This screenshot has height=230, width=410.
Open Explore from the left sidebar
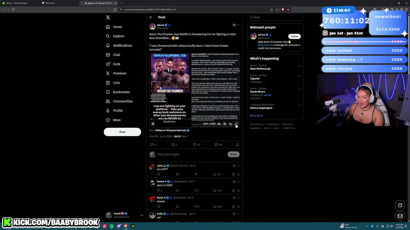pyautogui.click(x=115, y=36)
